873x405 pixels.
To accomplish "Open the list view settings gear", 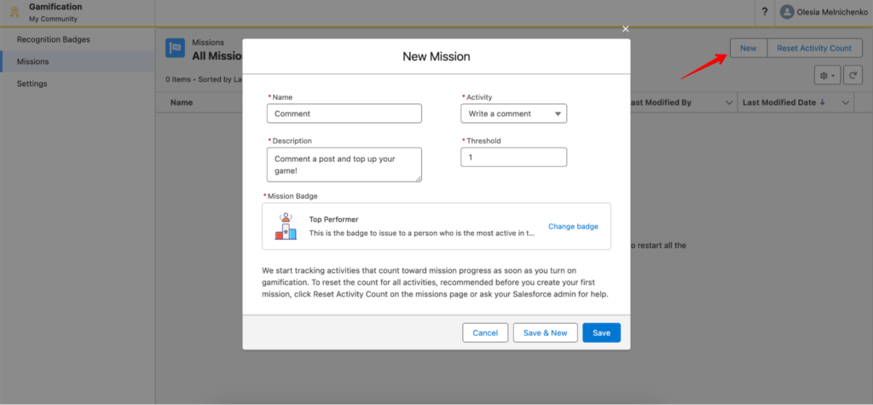I will [x=827, y=75].
